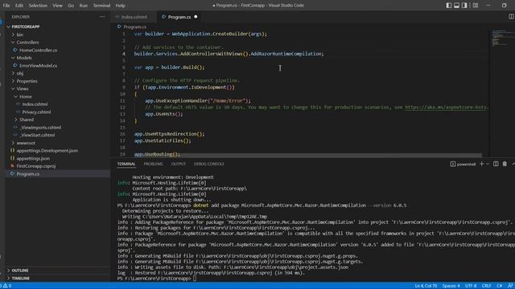Image resolution: width=515 pixels, height=289 pixels.
Task: Collapse the Views folder
Action: 13,88
